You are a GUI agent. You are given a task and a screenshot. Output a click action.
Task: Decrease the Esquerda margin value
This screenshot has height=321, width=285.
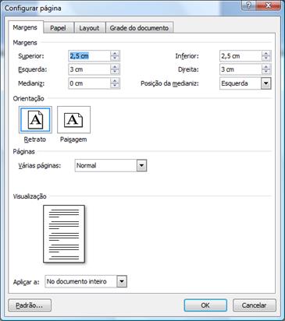(115, 72)
